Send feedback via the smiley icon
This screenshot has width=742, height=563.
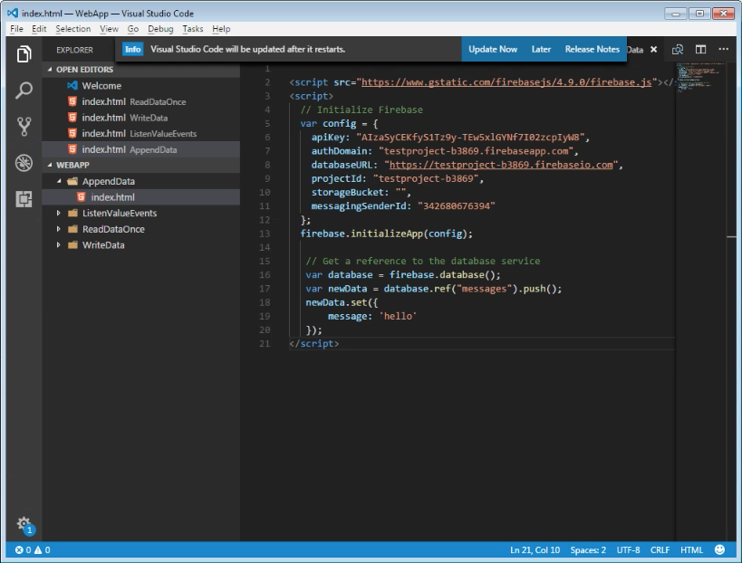[719, 549]
